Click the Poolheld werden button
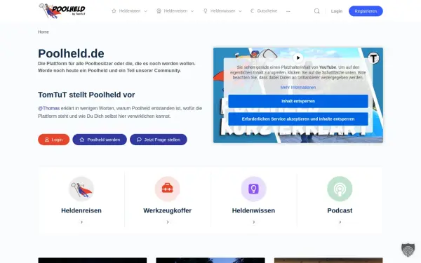Image resolution: width=421 pixels, height=263 pixels. [x=100, y=140]
